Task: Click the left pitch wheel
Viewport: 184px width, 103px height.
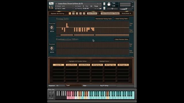Action: pyautogui.click(x=50, y=94)
